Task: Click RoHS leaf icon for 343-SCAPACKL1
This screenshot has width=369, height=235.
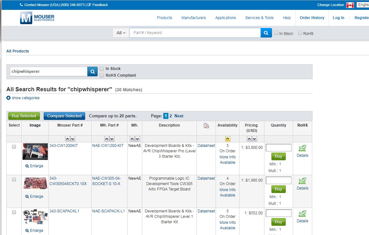Action: (x=302, y=214)
